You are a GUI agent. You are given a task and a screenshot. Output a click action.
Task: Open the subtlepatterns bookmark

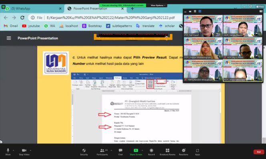point(119,26)
